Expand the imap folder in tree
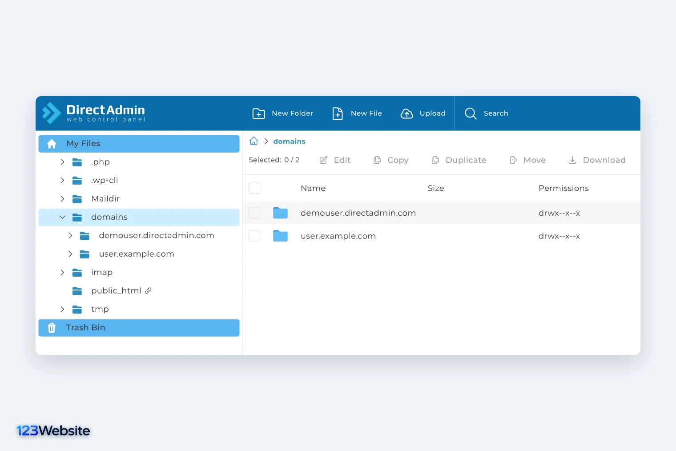This screenshot has width=676, height=451. 62,272
